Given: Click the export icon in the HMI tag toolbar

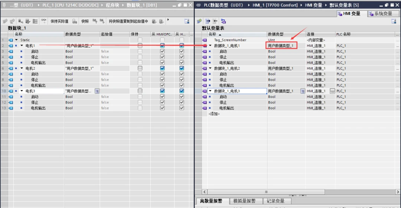Looking at the screenshot, I should click(x=208, y=21).
